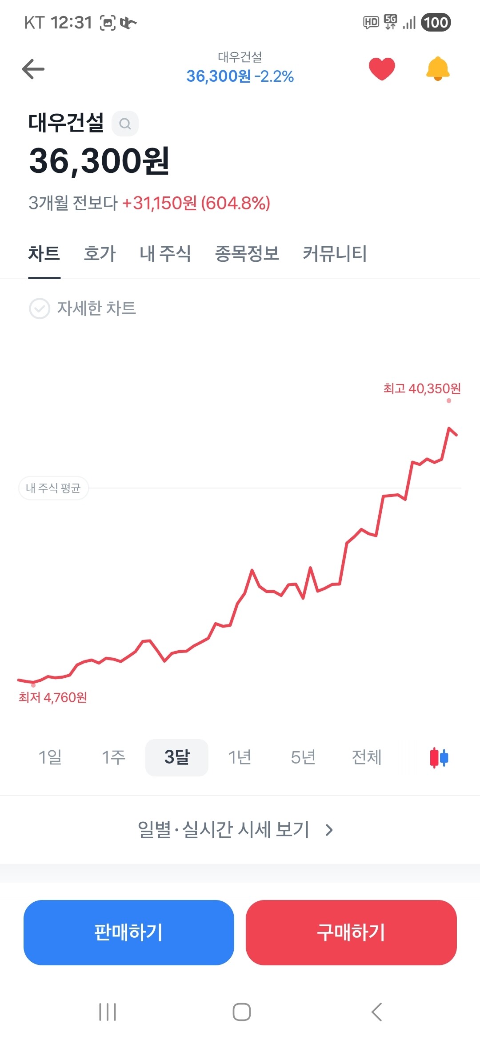
Task: Switch to the 호가 tab
Action: click(x=100, y=254)
